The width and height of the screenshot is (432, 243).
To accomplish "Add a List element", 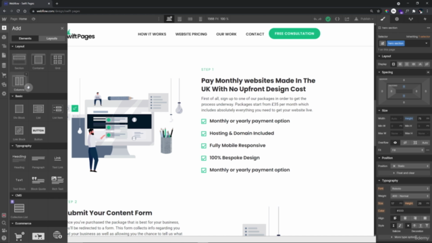I will [x=38, y=111].
